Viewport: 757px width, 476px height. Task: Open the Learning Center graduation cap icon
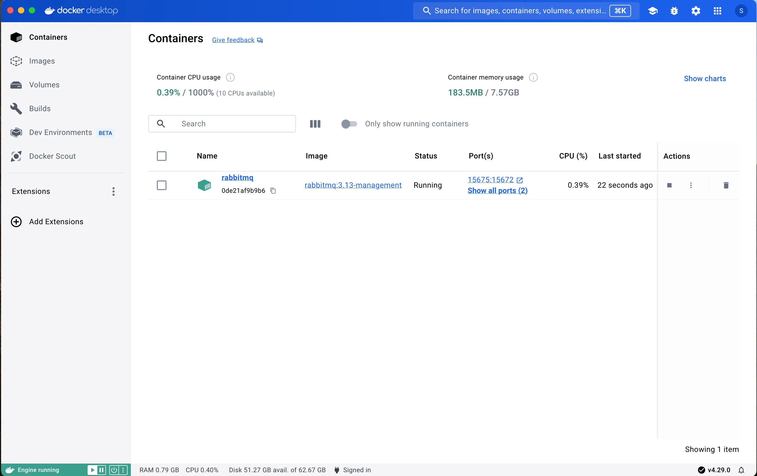[x=653, y=11]
